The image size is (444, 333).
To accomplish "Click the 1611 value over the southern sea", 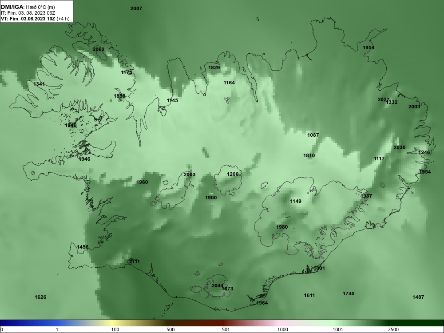I will pyautogui.click(x=309, y=295).
